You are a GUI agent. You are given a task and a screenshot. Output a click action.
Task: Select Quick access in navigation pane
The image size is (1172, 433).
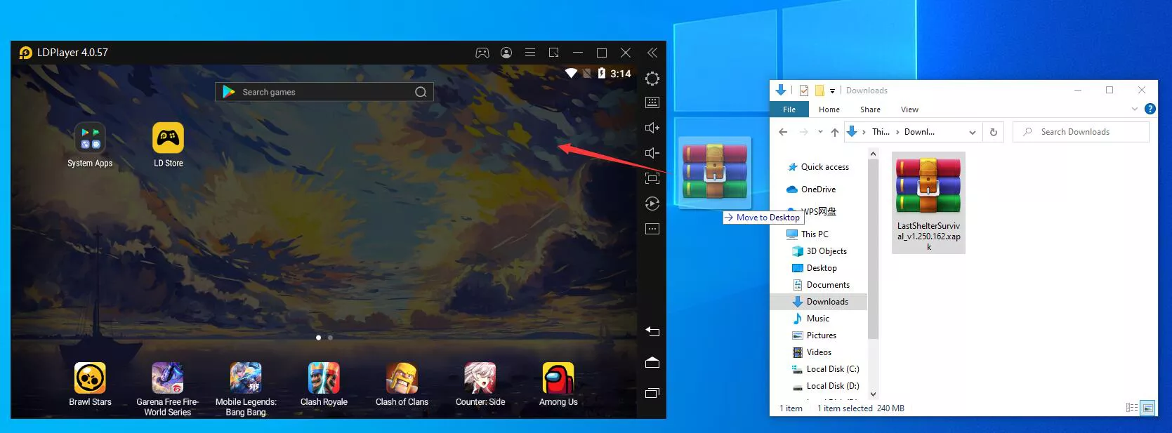[818, 167]
